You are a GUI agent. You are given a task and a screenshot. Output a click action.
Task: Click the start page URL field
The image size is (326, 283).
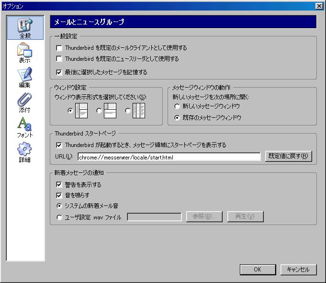coord(169,157)
